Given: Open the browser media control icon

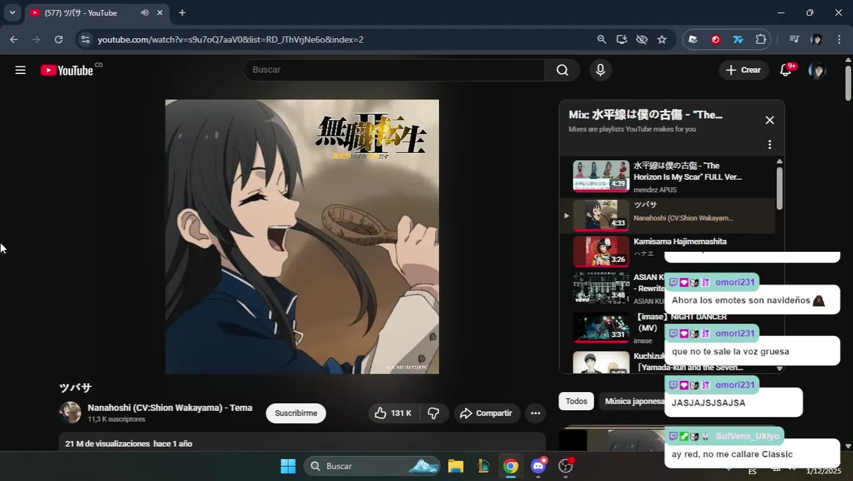Looking at the screenshot, I should coord(794,39).
